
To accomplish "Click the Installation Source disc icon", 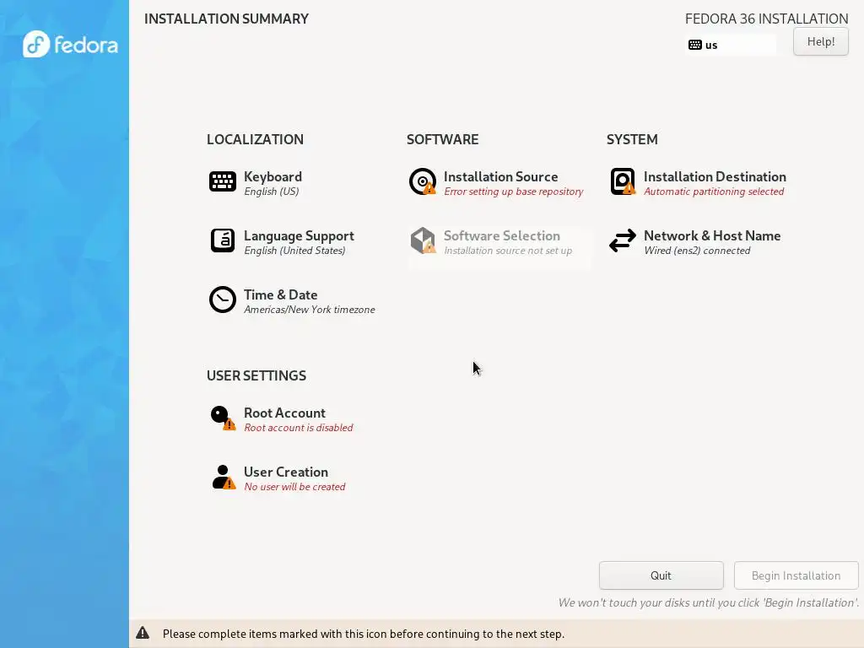I will click(423, 181).
